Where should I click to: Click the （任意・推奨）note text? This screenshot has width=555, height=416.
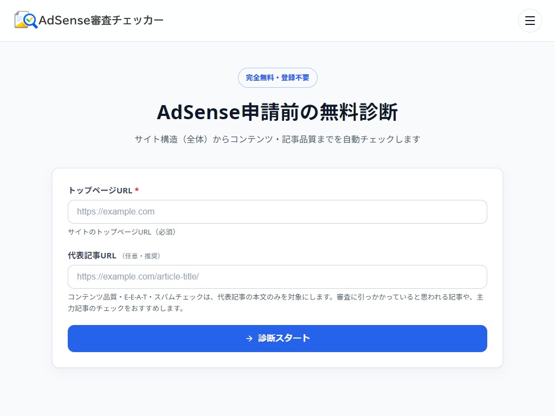(x=141, y=256)
